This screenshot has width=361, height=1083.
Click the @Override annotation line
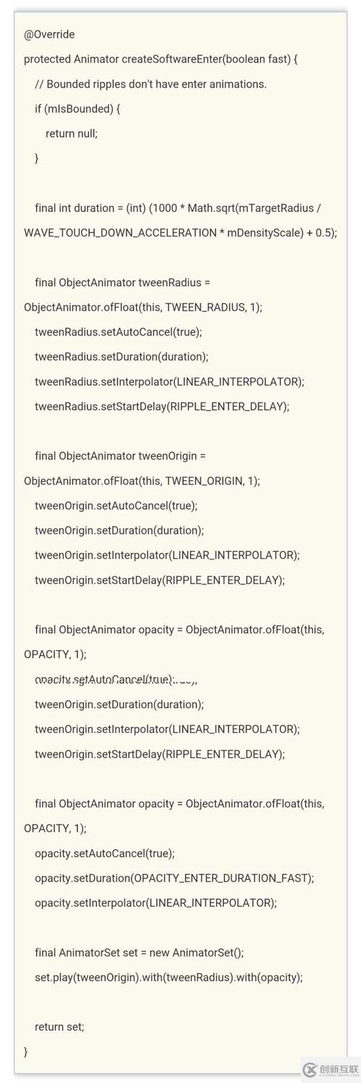tap(49, 34)
